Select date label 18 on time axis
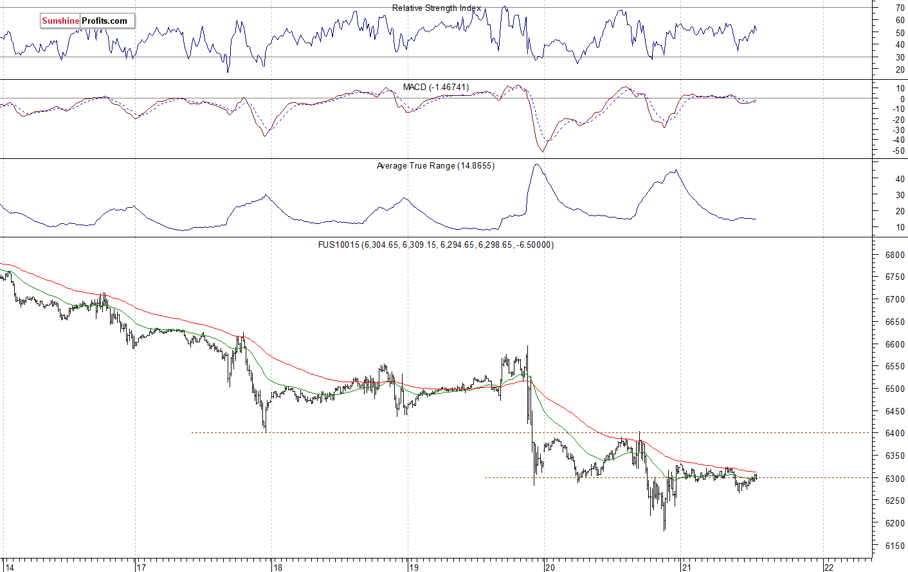The height and width of the screenshot is (572, 908). coord(277,567)
